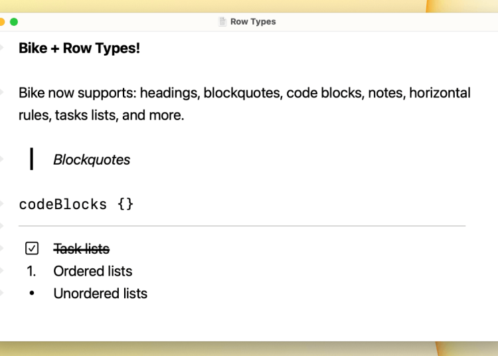The width and height of the screenshot is (498, 356).
Task: Click the row handle next to Unordered lists
Action: (2, 294)
